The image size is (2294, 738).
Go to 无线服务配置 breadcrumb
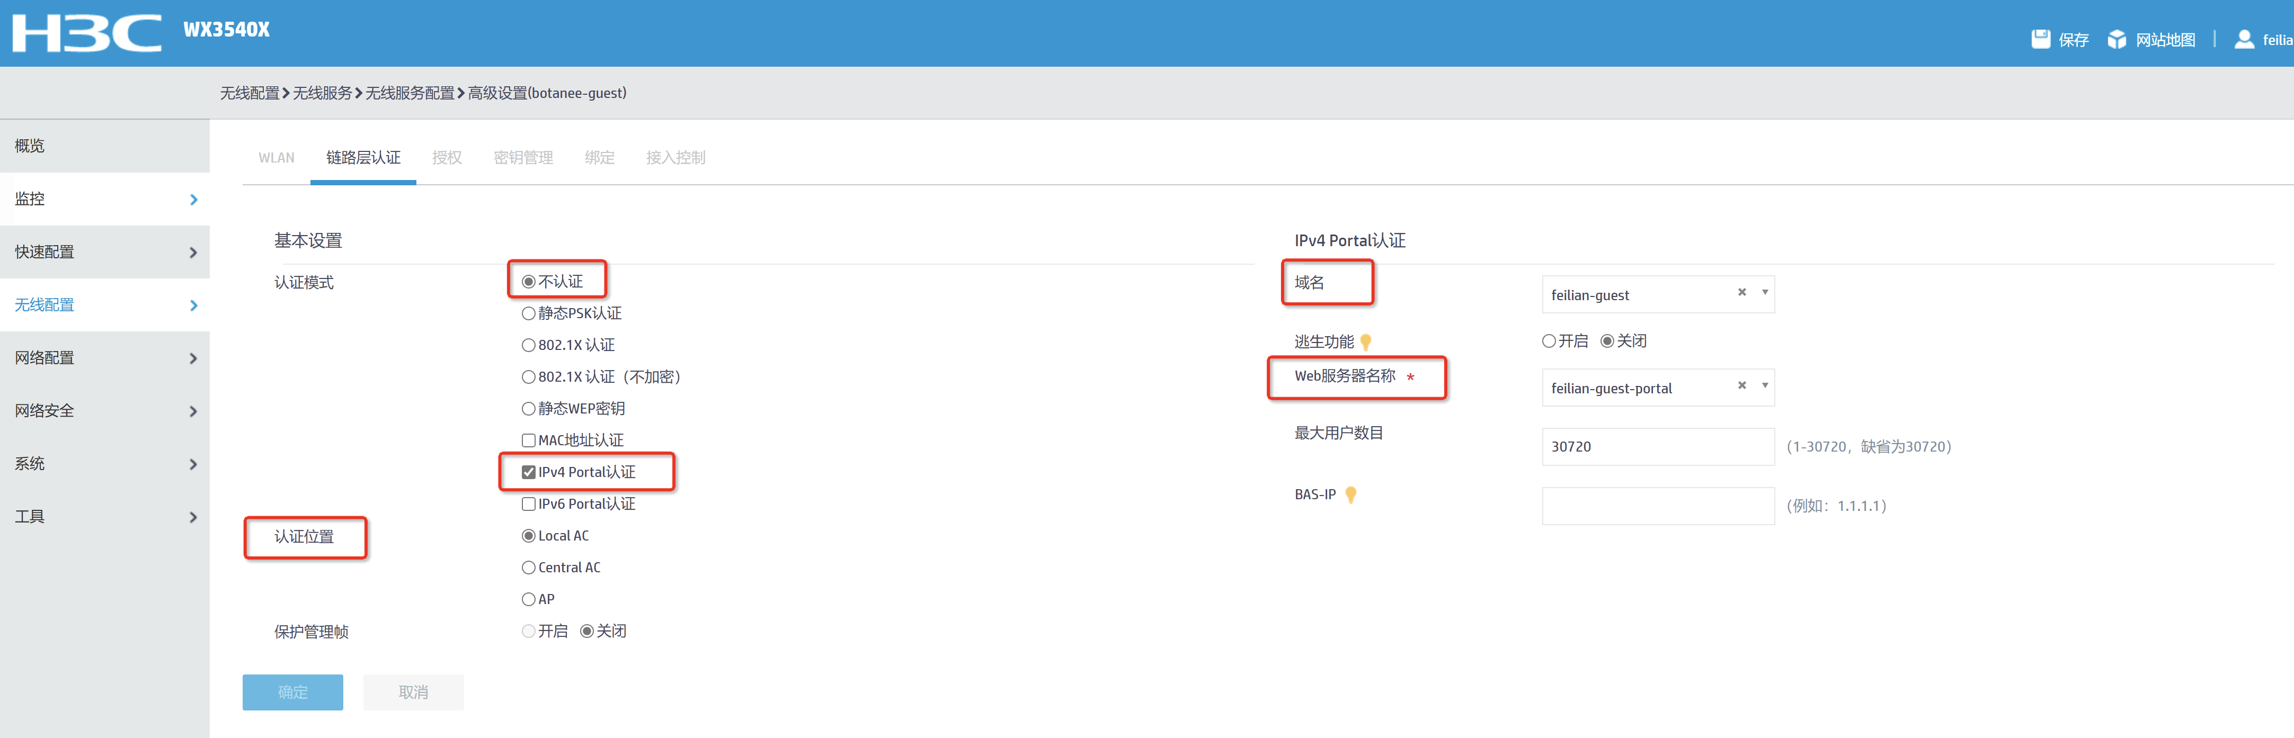[x=410, y=94]
